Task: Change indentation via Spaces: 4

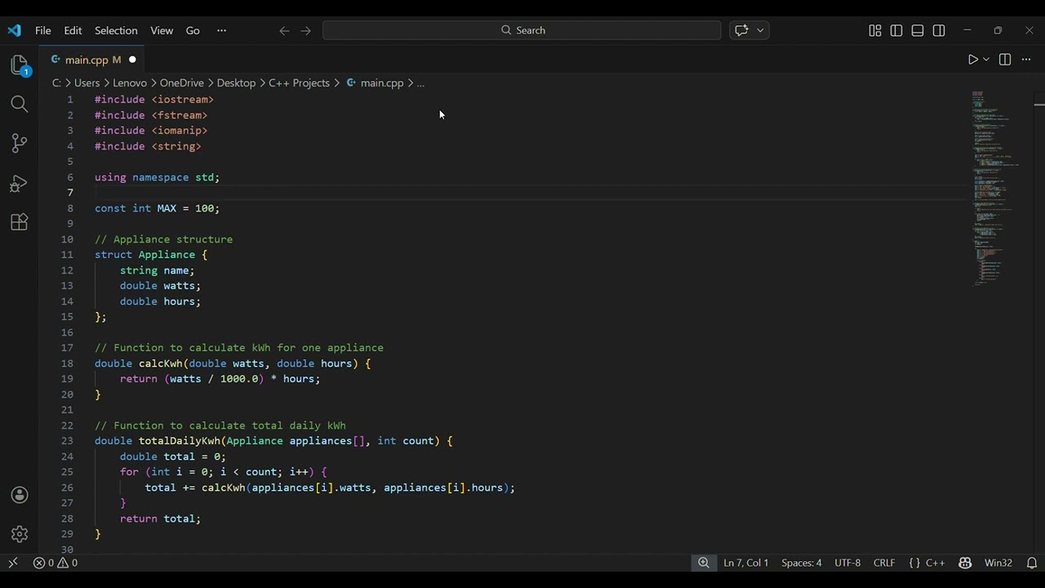Action: point(802,563)
